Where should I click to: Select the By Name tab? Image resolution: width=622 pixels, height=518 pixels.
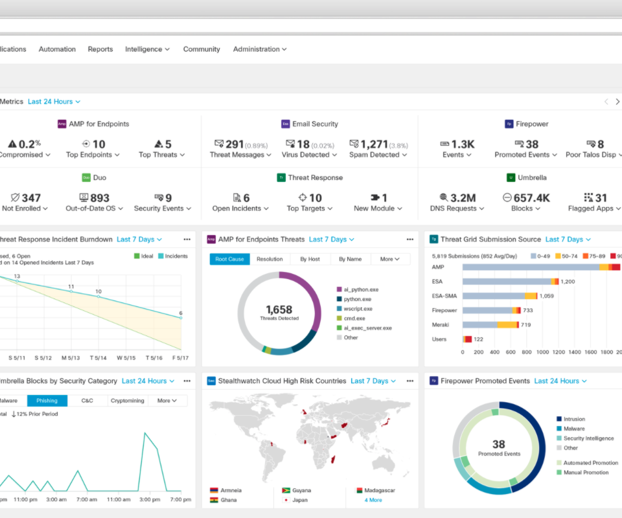point(351,259)
